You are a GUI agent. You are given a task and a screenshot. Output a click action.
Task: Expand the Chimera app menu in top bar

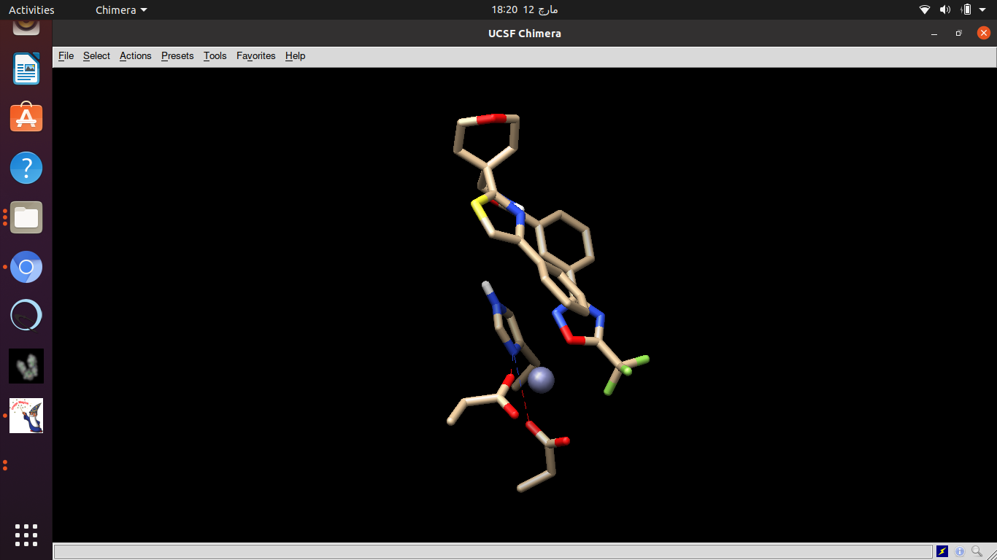[x=121, y=9]
